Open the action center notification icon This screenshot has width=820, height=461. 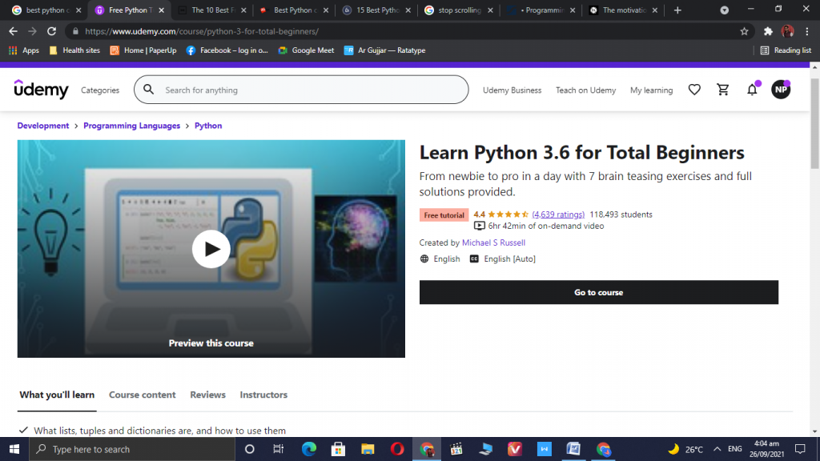tap(800, 449)
